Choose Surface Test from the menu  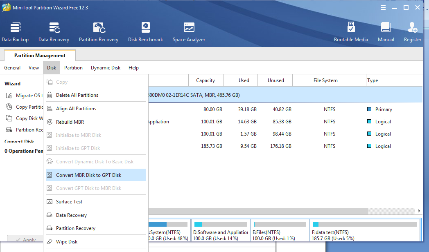click(x=96, y=201)
